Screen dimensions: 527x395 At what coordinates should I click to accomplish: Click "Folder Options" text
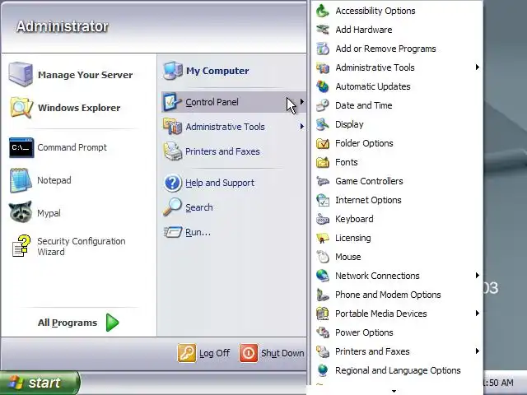pos(364,143)
